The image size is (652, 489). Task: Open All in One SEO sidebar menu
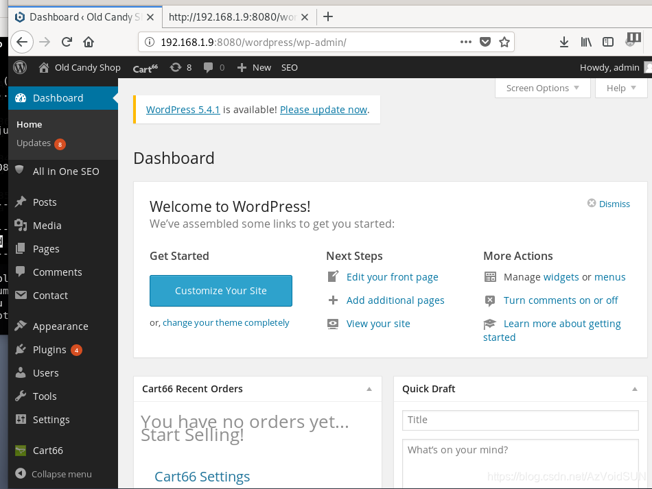62,171
